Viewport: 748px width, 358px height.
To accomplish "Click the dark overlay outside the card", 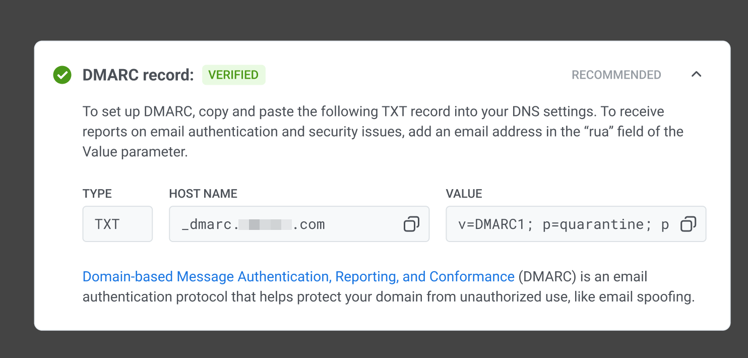I will pyautogui.click(x=374, y=20).
